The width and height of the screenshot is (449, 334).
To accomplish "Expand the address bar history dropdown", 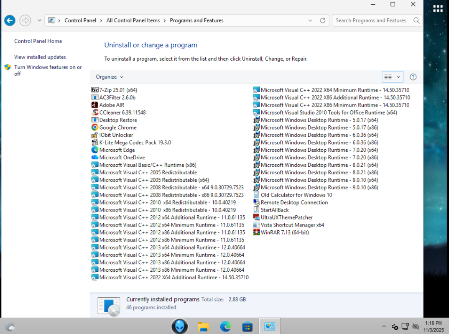I will (x=310, y=20).
